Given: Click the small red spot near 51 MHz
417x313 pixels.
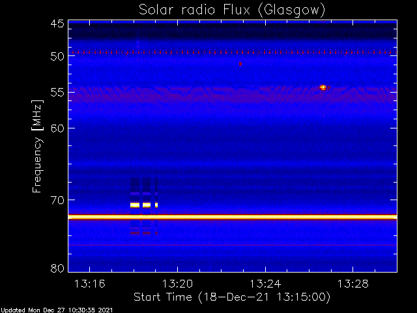Looking at the screenshot, I should [240, 64].
